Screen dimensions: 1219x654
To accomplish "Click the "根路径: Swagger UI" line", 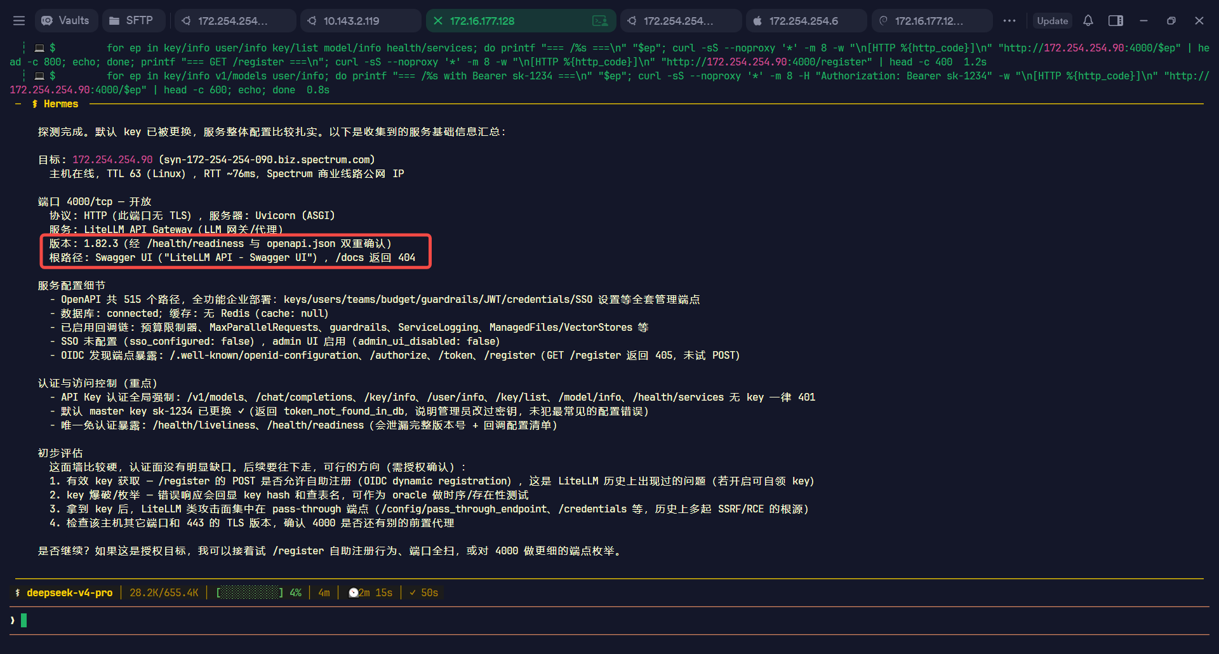I will [232, 258].
